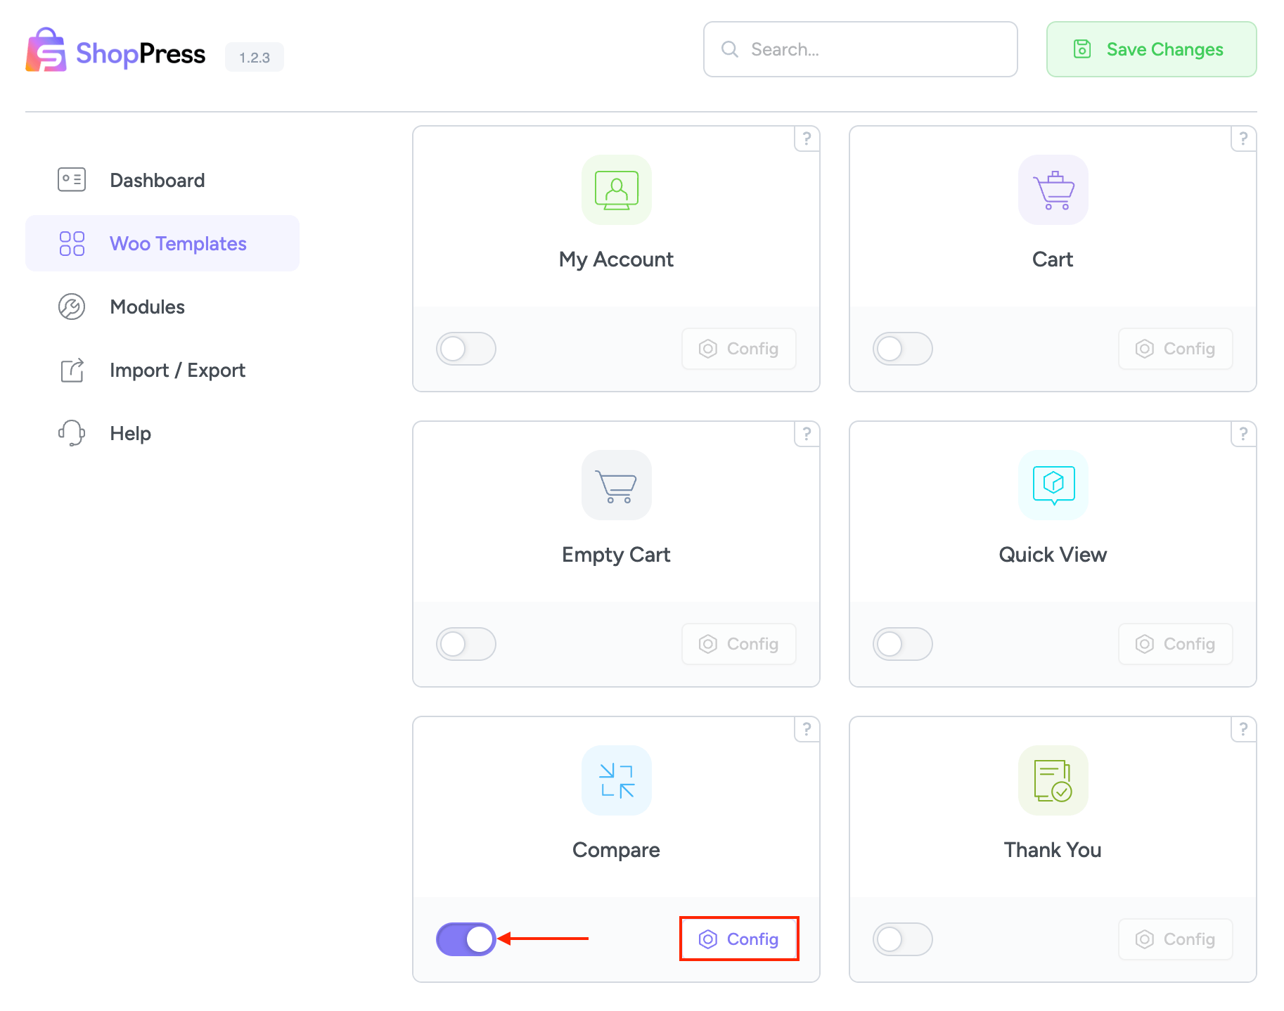Enable the My Account template toggle
This screenshot has width=1284, height=1011.
pyautogui.click(x=466, y=349)
